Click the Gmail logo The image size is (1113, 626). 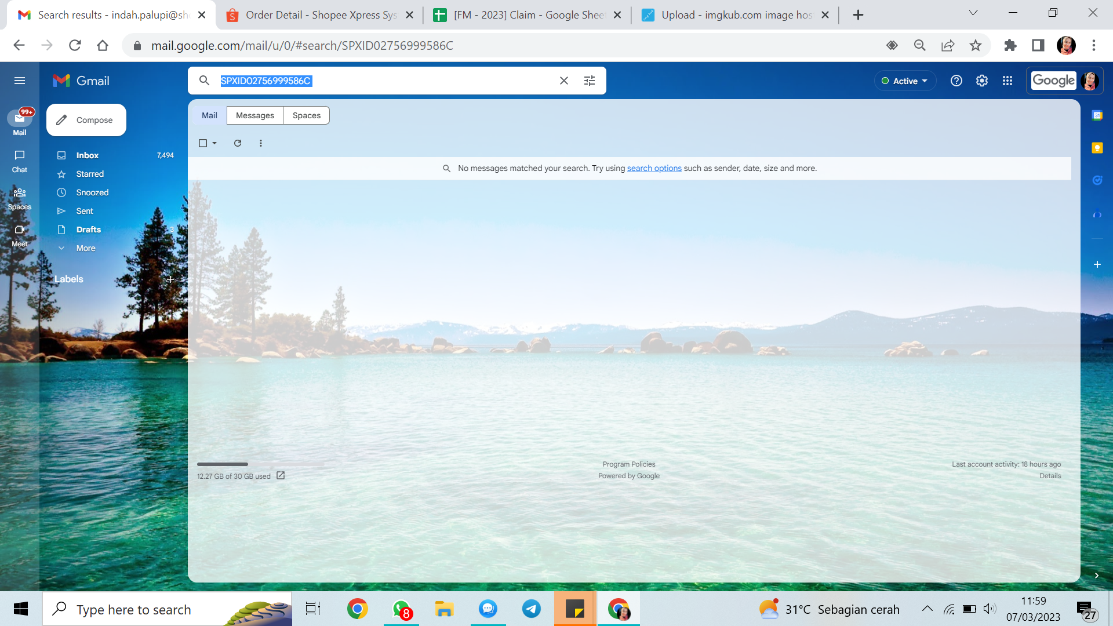click(x=81, y=81)
